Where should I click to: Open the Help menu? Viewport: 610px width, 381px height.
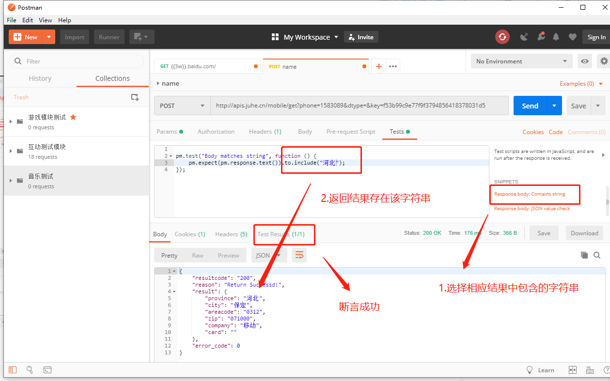coord(64,20)
